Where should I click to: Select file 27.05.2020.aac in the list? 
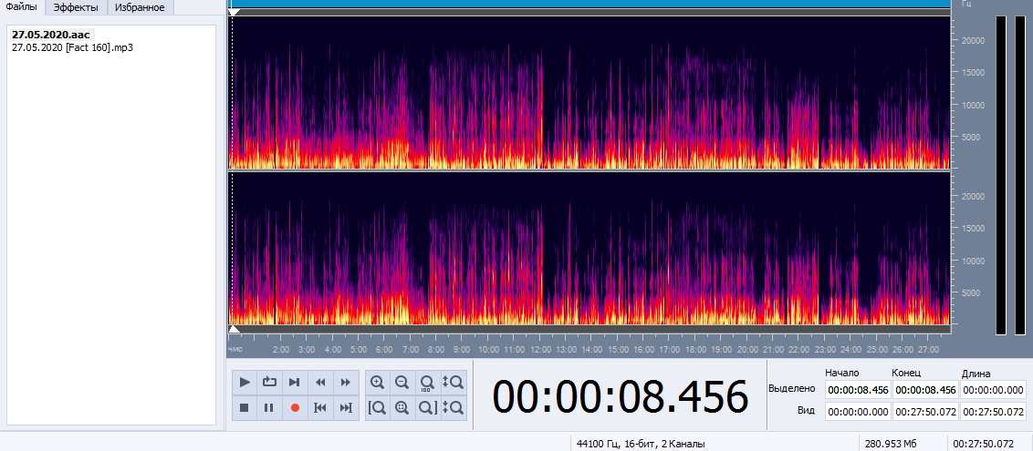(x=51, y=35)
